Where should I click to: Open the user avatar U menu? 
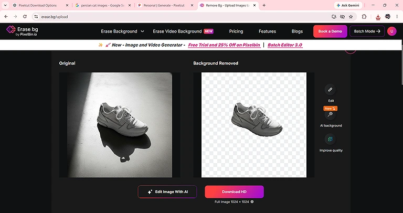[391, 31]
